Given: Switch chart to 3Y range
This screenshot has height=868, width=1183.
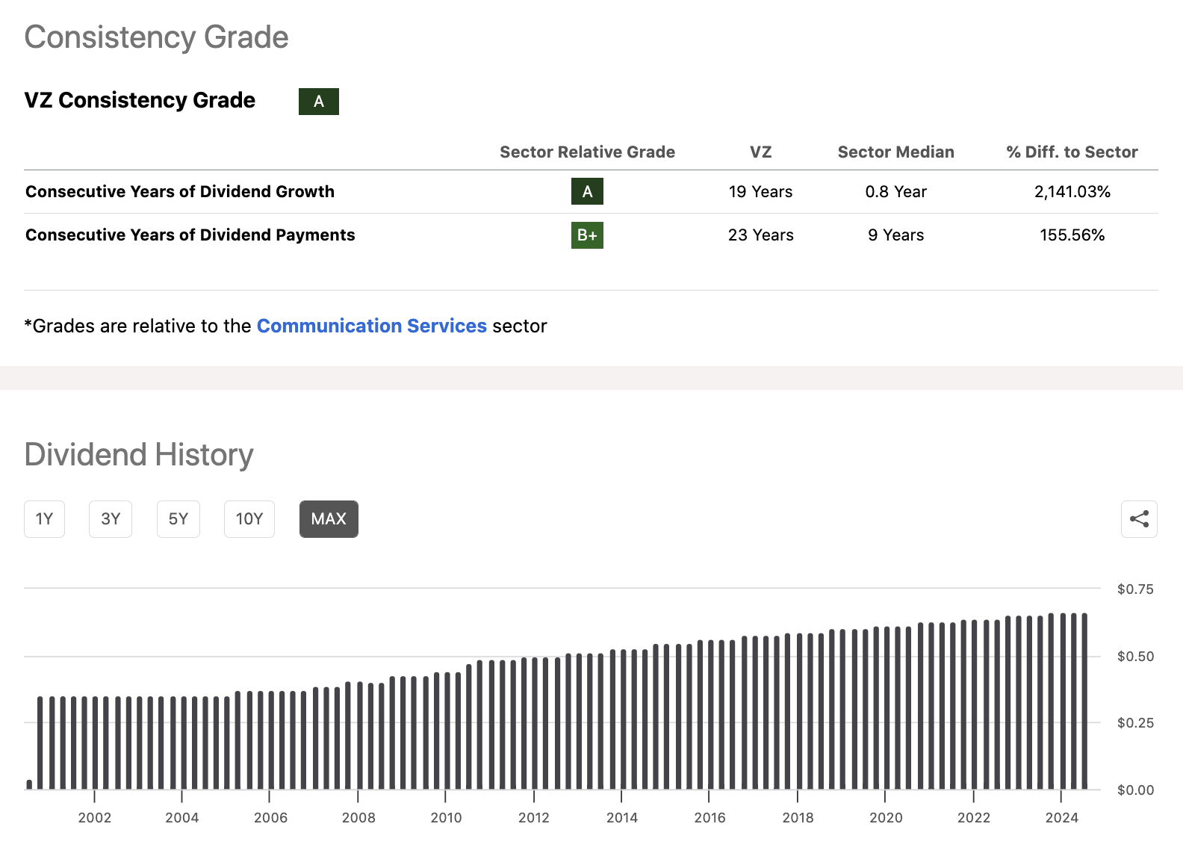Looking at the screenshot, I should tap(111, 519).
